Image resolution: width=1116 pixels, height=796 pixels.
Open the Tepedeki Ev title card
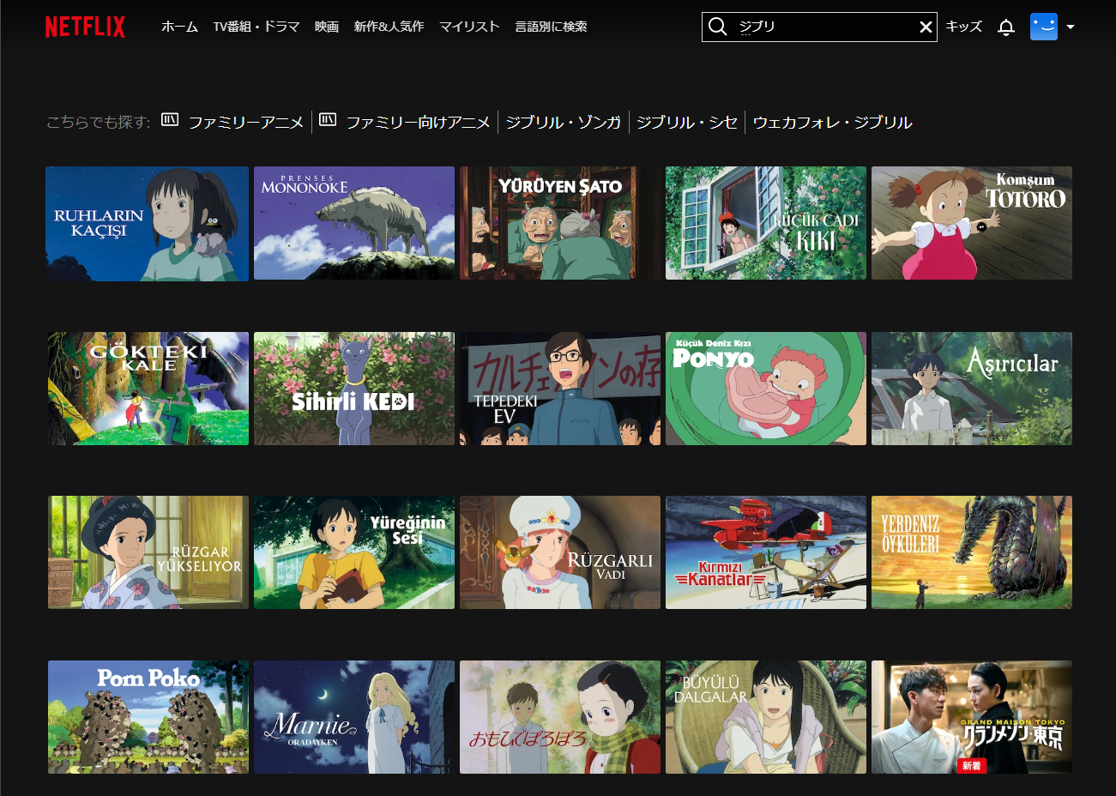pyautogui.click(x=560, y=389)
